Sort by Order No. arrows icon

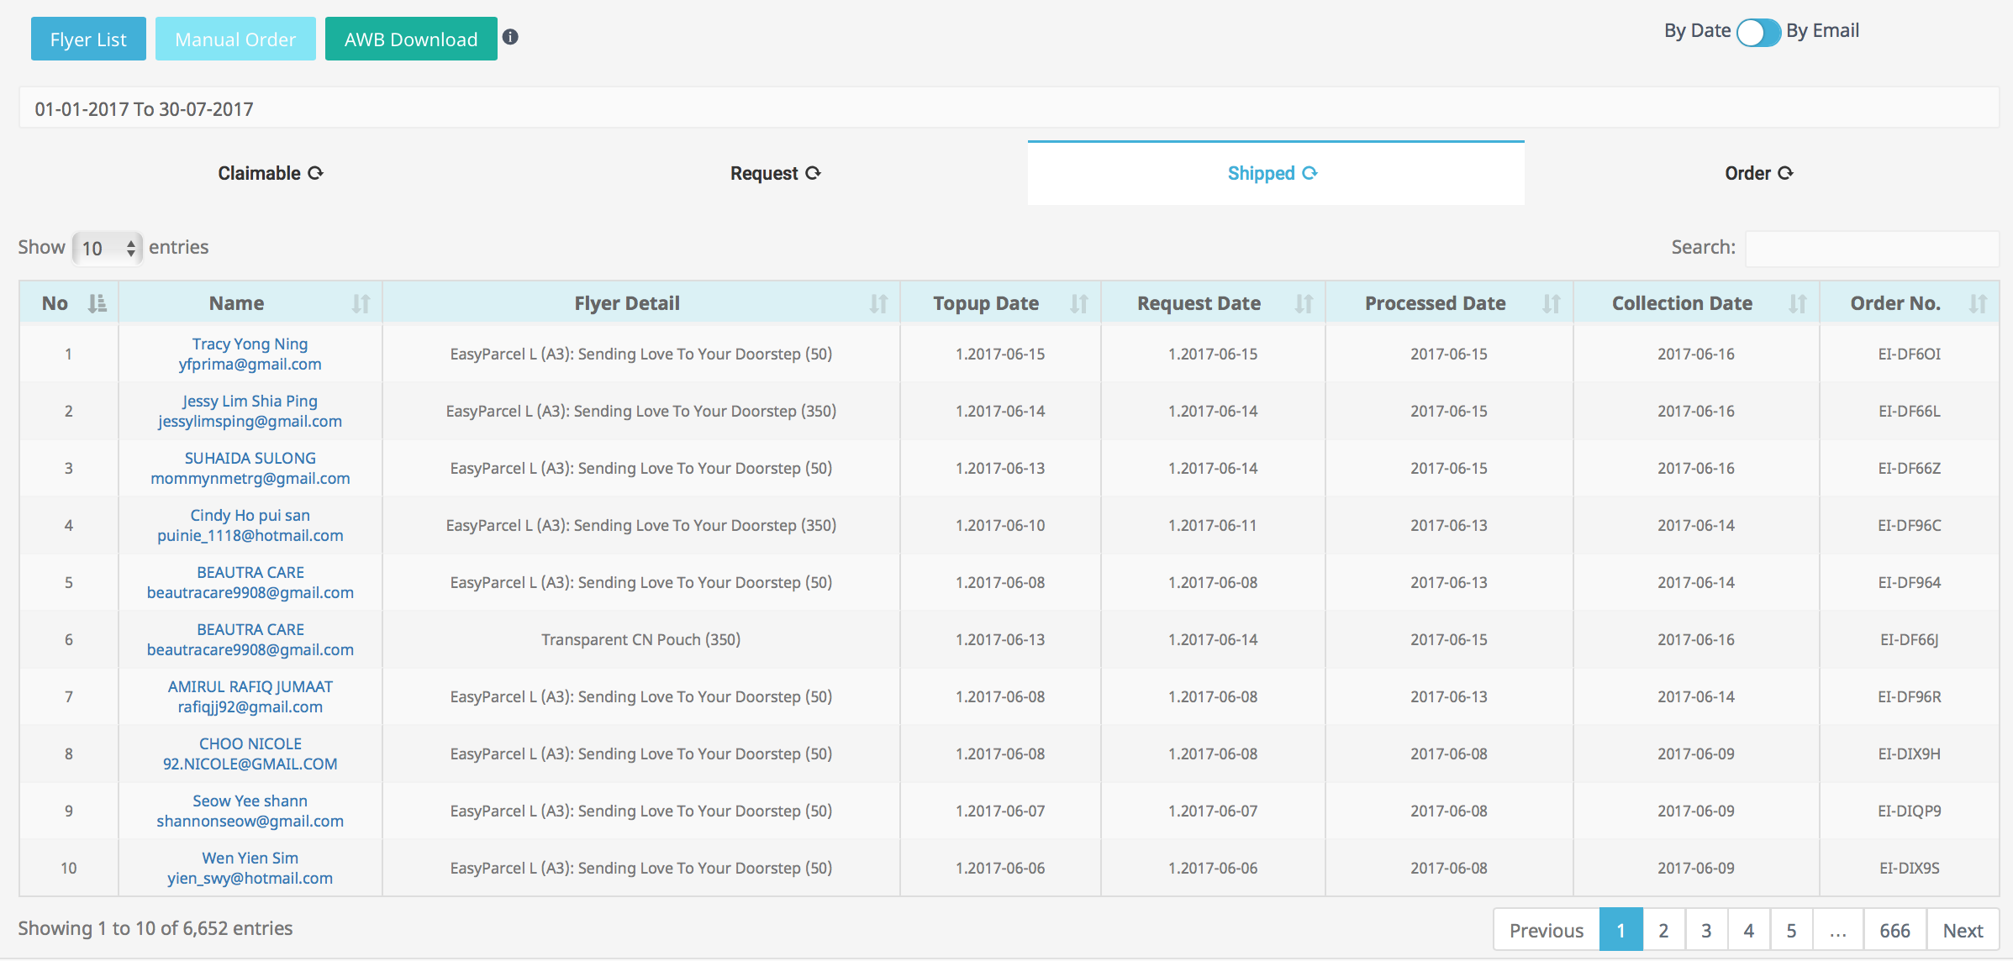coord(1977,303)
